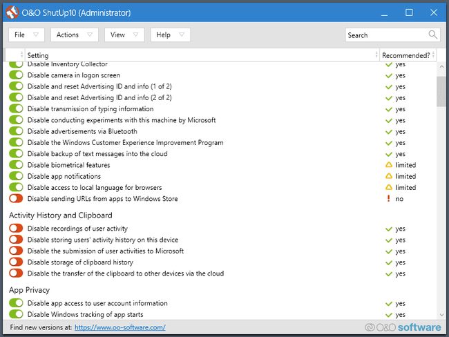This screenshot has width=449, height=337.
Task: Open the oo-software.com link
Action: click(x=120, y=327)
